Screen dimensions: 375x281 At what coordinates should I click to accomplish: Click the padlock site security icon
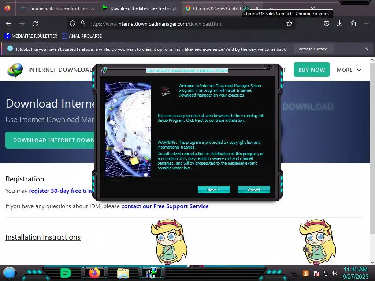click(83, 24)
